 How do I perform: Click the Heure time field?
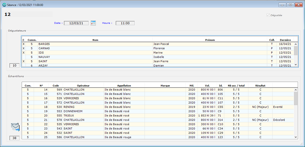point(125,23)
